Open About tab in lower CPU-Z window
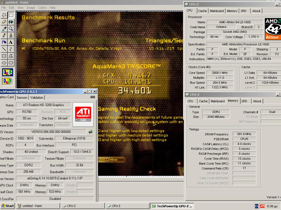Viewport: 281px width, 210px height. (257, 101)
